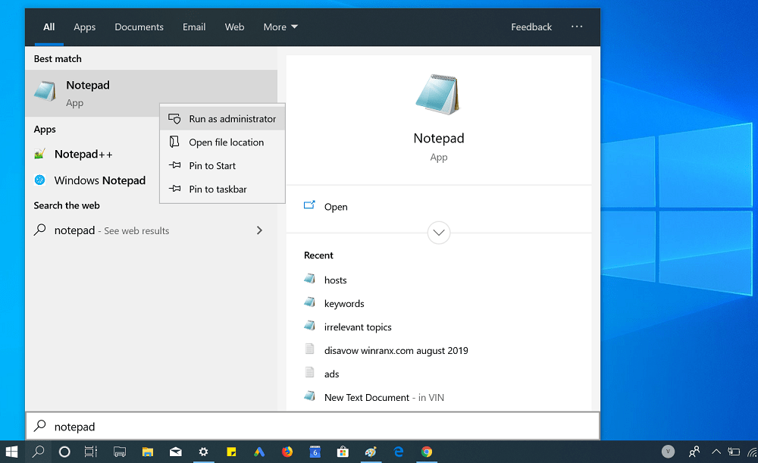Screen dimensions: 758x463
Task: Click the Wi-Fi network icon in tray
Action: tap(752, 452)
